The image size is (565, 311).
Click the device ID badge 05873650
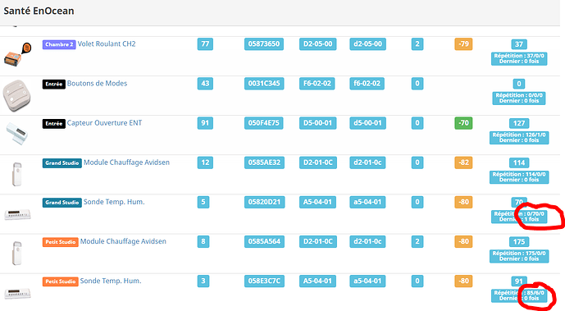264,44
